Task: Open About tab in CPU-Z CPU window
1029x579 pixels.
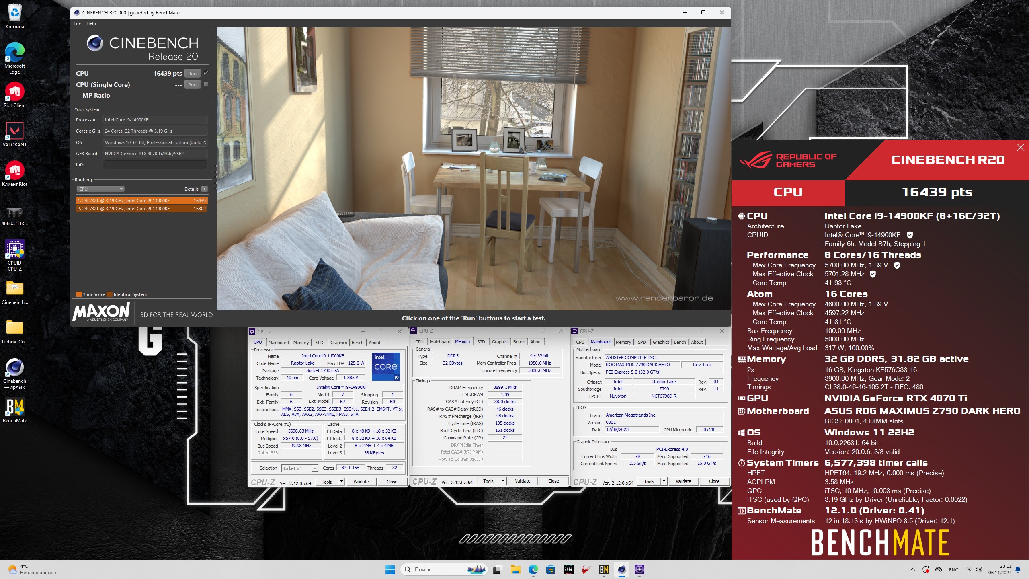Action: pos(375,343)
